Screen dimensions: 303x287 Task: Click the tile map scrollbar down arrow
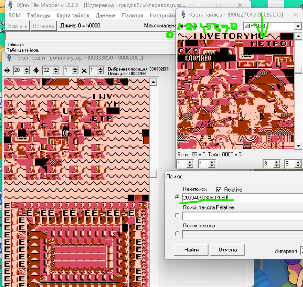click(x=298, y=146)
